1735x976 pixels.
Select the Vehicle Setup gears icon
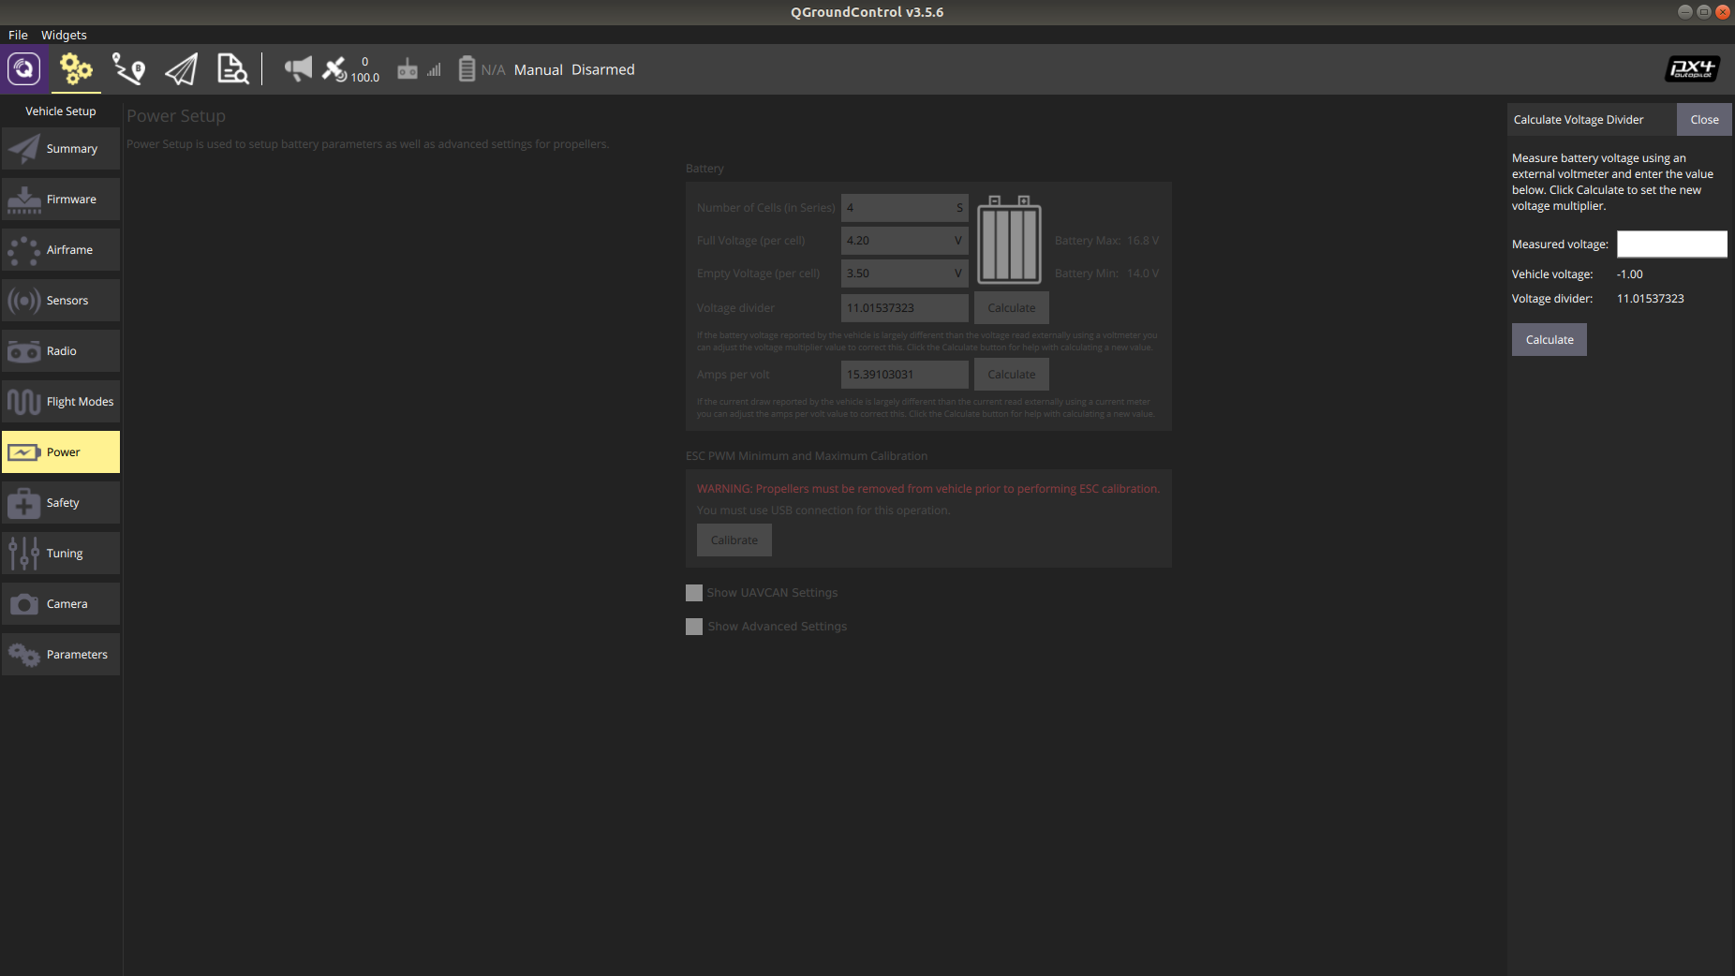point(76,69)
